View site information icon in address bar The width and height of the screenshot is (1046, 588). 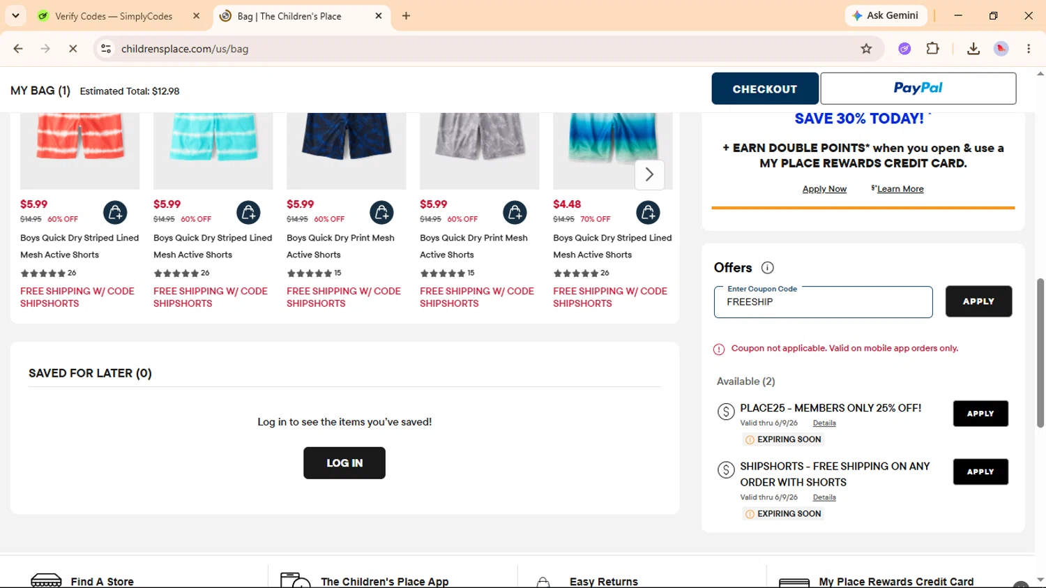coord(106,49)
